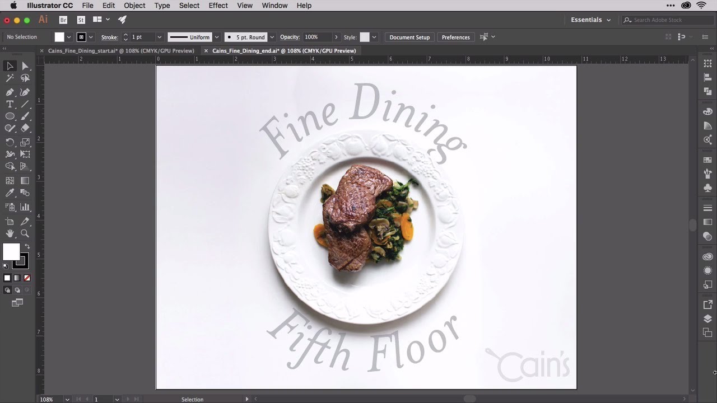This screenshot has width=717, height=403.
Task: Open the Essentials workspace switcher
Action: pyautogui.click(x=590, y=20)
